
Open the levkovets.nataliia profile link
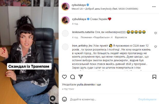pos(83,32)
